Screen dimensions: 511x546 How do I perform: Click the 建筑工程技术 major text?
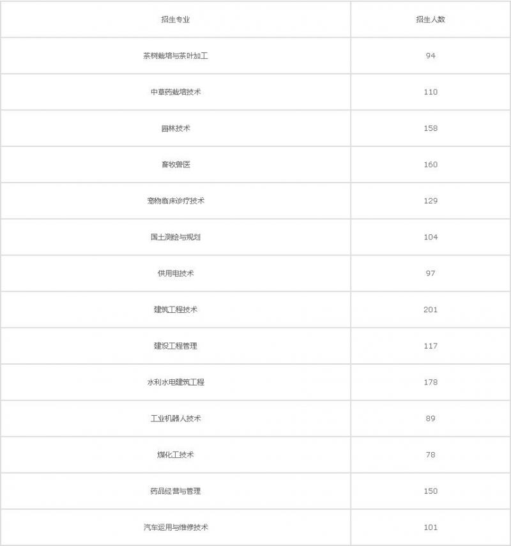176,310
